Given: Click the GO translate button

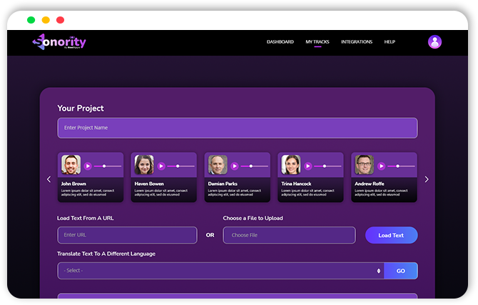Looking at the screenshot, I should (x=400, y=271).
